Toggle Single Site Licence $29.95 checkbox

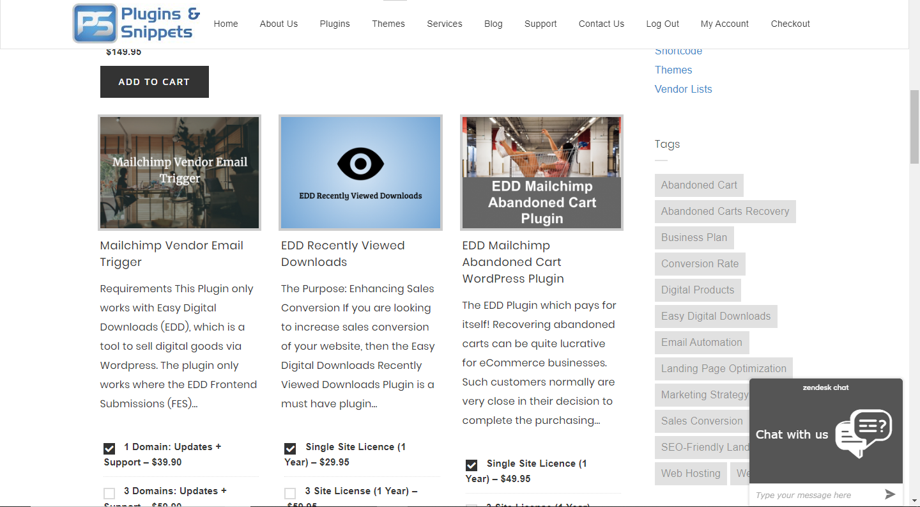tap(290, 449)
